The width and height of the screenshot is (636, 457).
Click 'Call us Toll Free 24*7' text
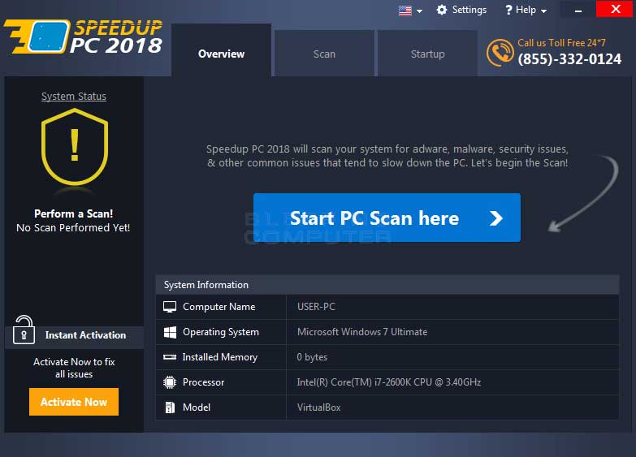[x=561, y=42]
